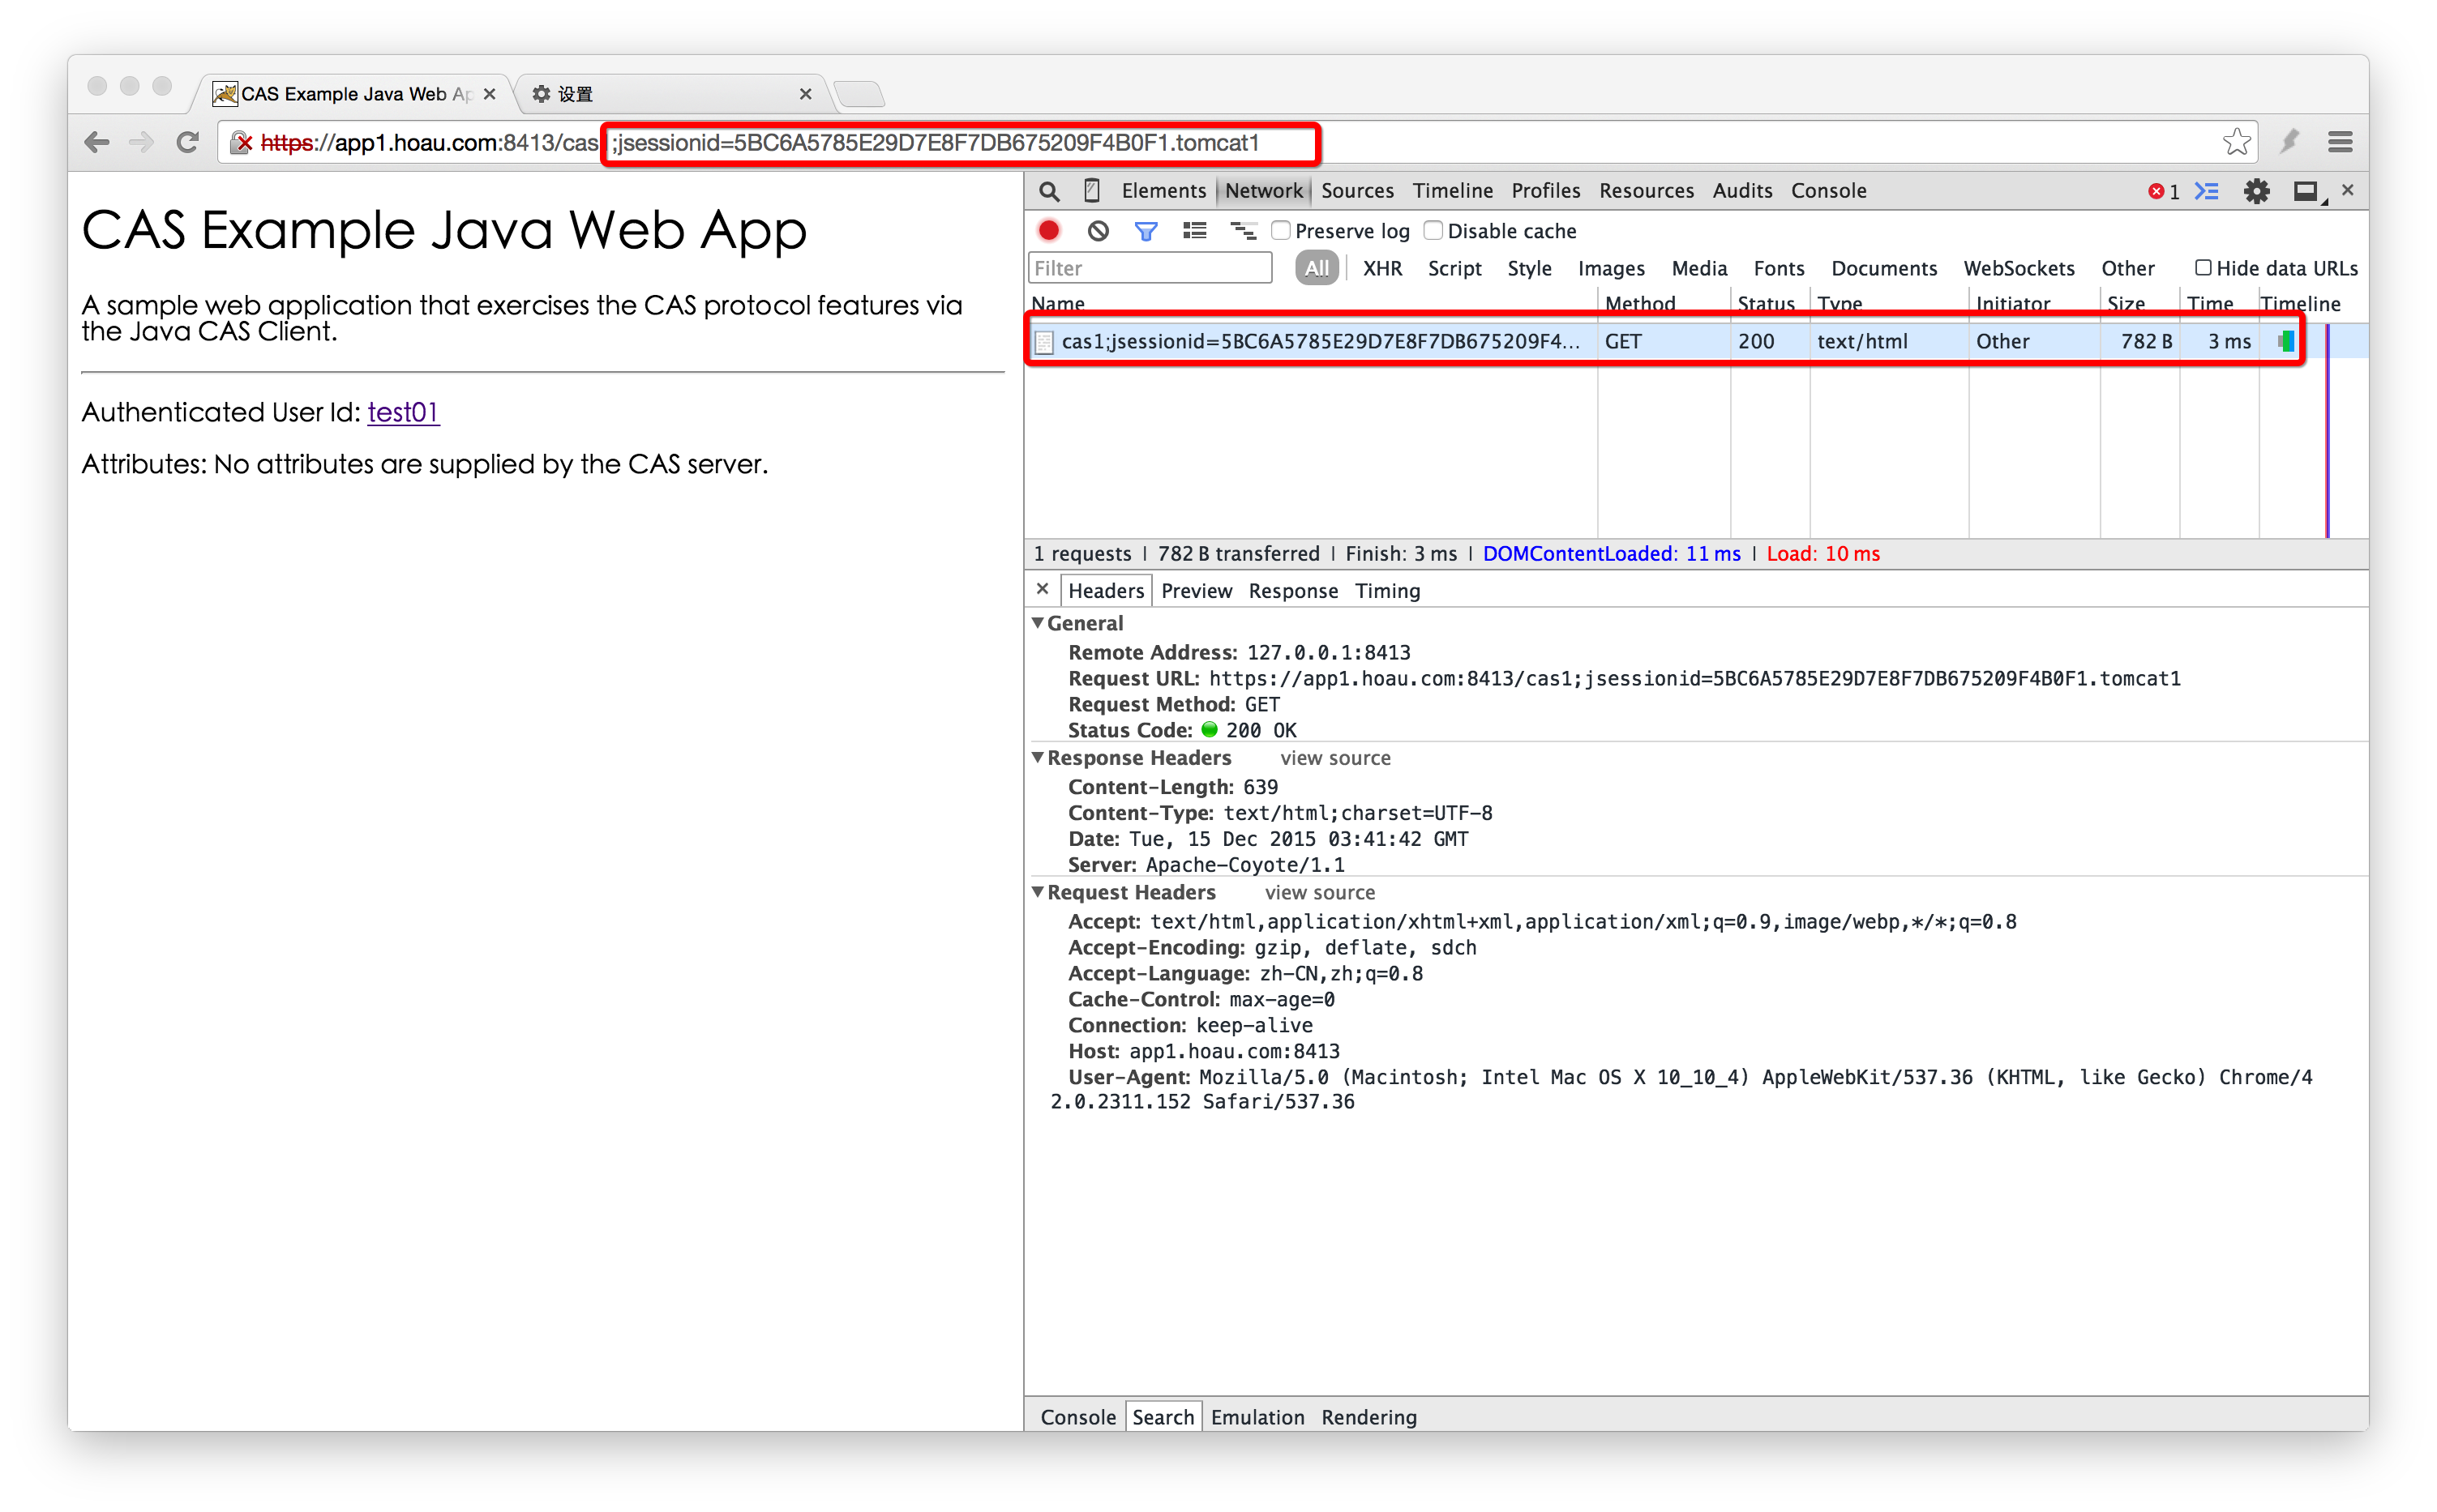The width and height of the screenshot is (2437, 1512).
Task: Clear the network log with the clear icon
Action: pyautogui.click(x=1098, y=231)
